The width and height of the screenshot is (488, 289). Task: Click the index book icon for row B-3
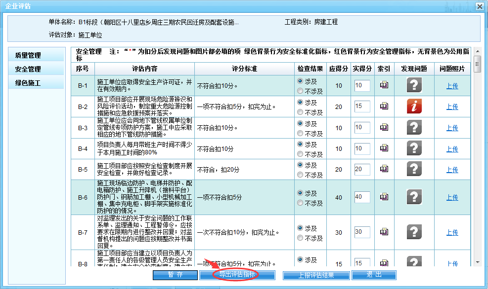(x=384, y=128)
